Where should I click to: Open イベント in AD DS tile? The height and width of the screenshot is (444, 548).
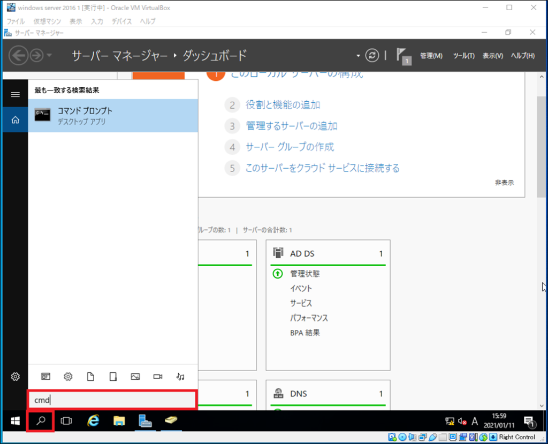pyautogui.click(x=301, y=288)
